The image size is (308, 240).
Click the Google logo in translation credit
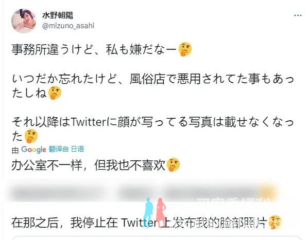33,150
